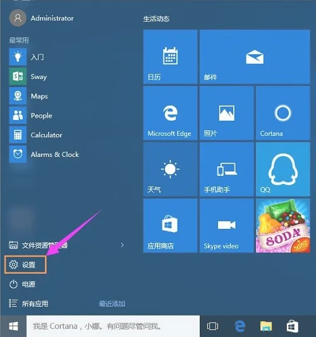
Task: Select the Sway label text
Action: point(39,77)
